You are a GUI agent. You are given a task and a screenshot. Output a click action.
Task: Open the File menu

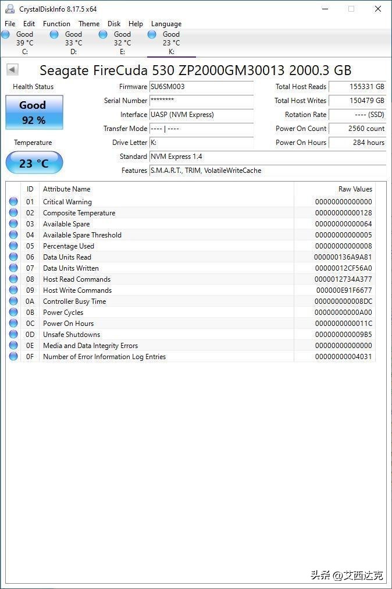coord(10,23)
